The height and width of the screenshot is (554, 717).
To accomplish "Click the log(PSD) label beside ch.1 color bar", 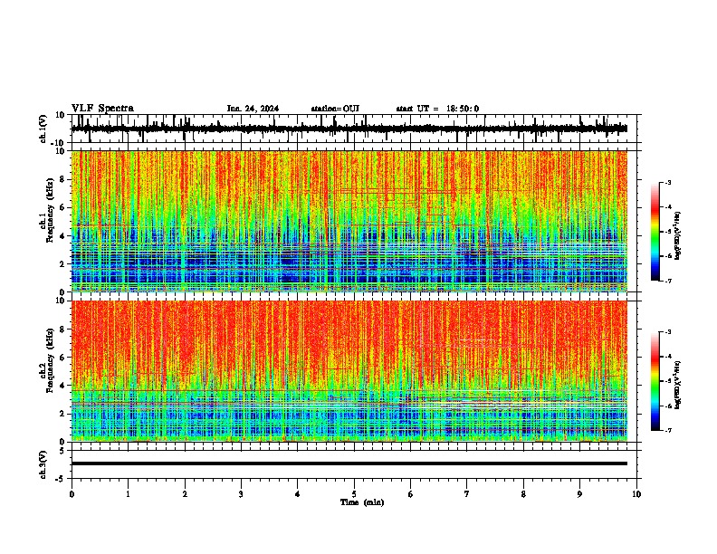I will point(678,236).
